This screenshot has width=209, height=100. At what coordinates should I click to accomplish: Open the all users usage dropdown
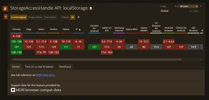click(x=189, y=6)
